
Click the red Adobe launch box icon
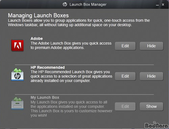(18, 45)
